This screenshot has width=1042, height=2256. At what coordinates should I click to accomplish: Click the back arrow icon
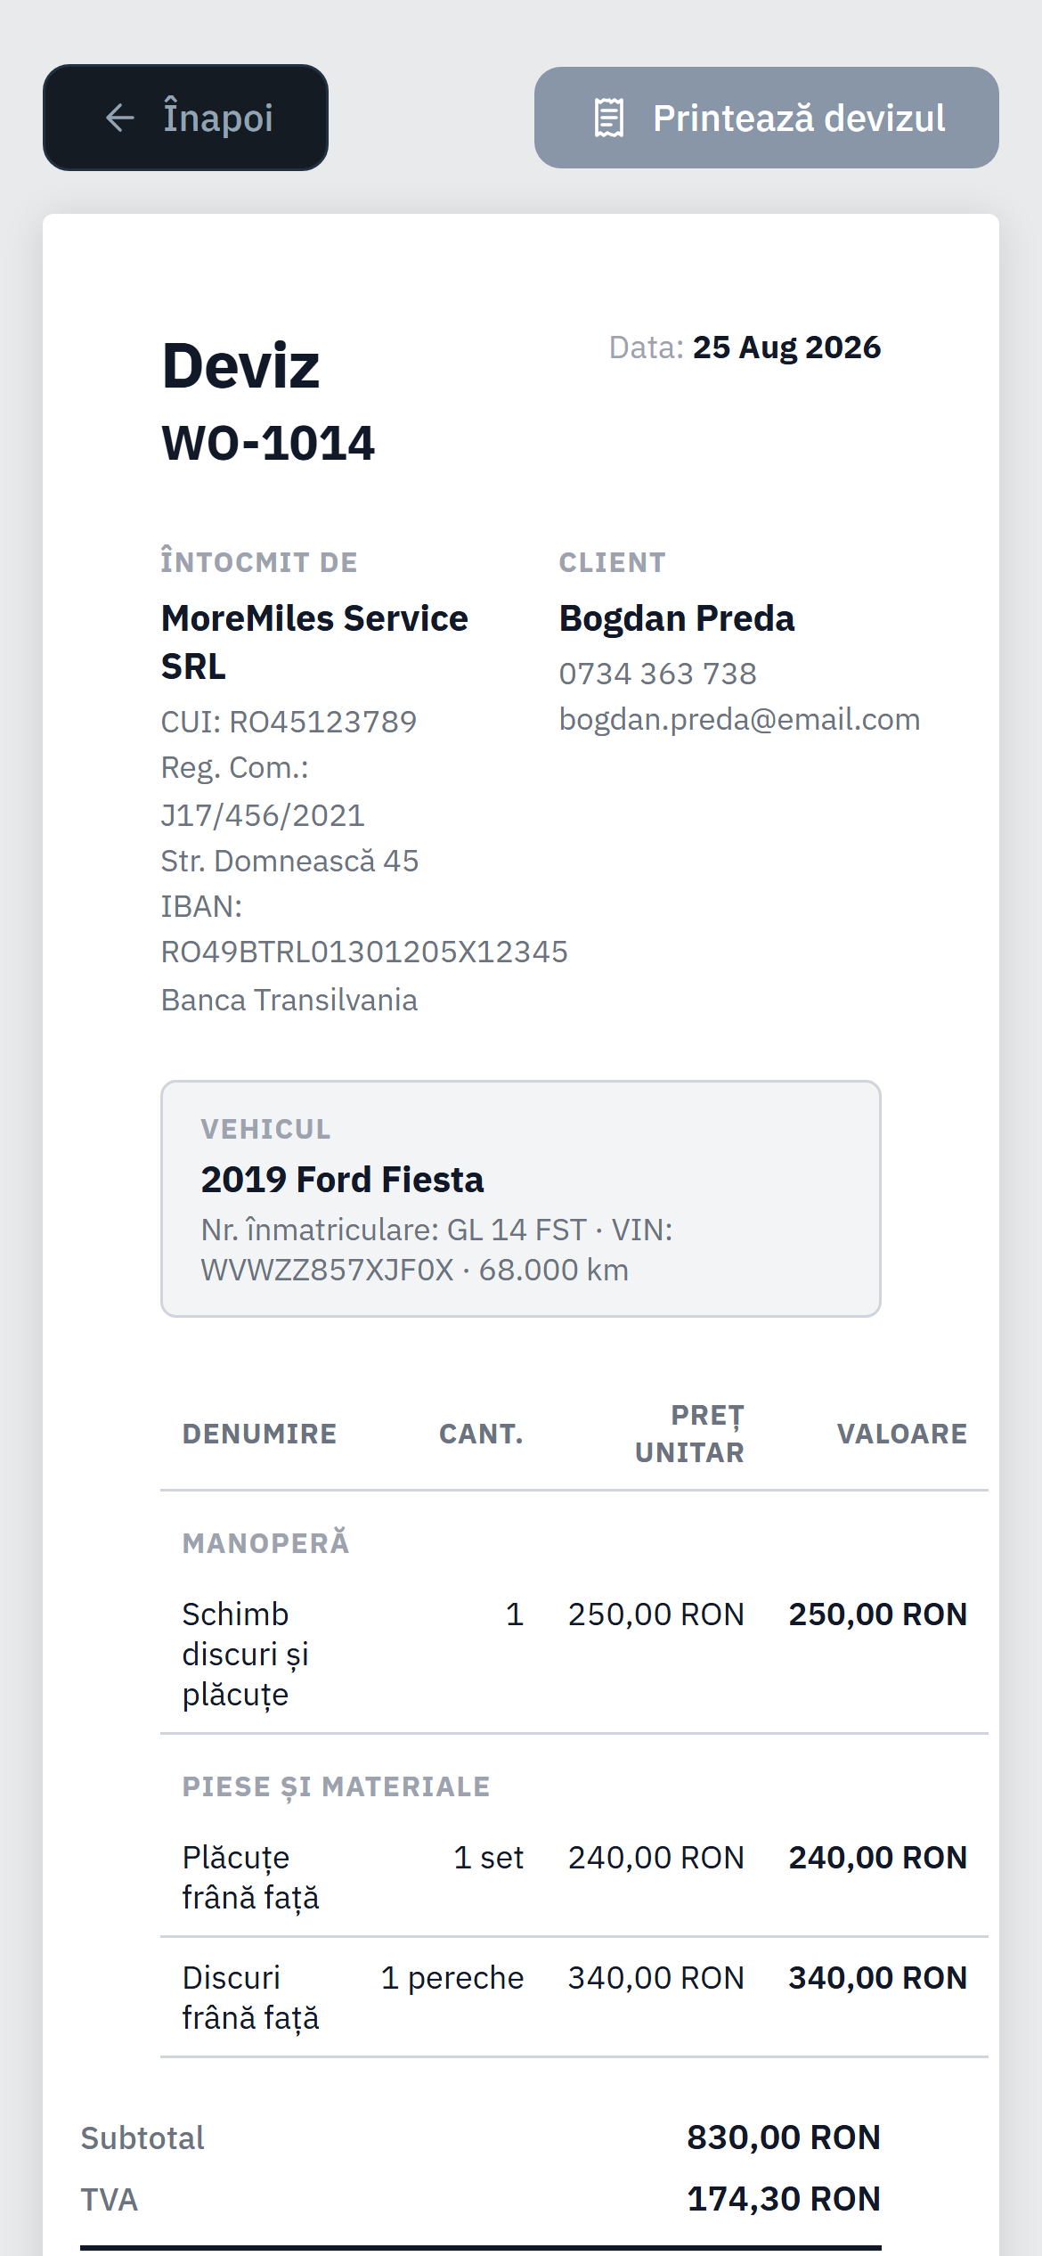point(120,118)
